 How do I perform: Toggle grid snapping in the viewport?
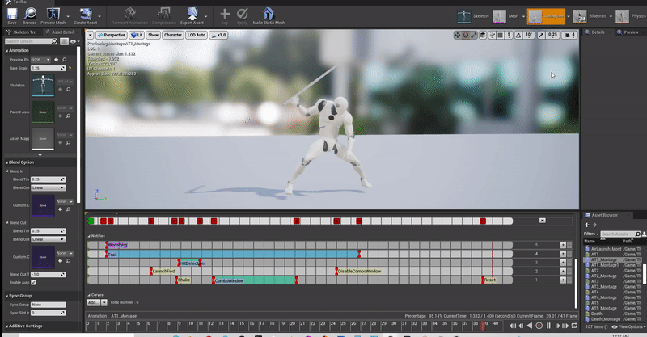(500, 35)
